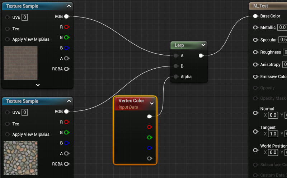Select the Vertex Color node title
Image resolution: width=287 pixels, height=178 pixels.
pos(131,101)
